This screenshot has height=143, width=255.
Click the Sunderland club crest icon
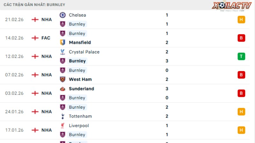click(62, 89)
